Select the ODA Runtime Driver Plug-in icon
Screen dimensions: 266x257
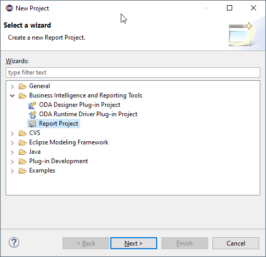pyautogui.click(x=32, y=114)
